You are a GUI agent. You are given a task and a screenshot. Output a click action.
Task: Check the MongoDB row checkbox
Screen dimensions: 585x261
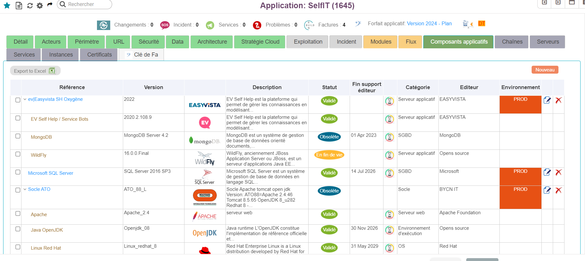click(18, 136)
